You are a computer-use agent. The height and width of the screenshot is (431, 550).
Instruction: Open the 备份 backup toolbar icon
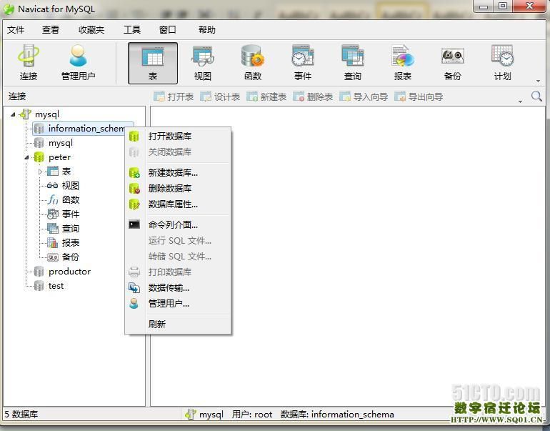[452, 63]
